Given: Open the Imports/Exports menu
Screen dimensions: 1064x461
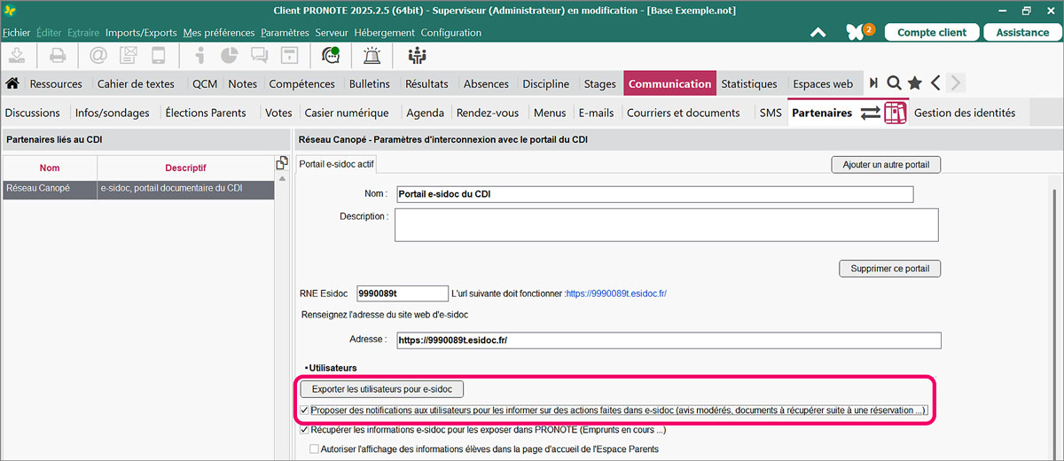Looking at the screenshot, I should coord(141,32).
